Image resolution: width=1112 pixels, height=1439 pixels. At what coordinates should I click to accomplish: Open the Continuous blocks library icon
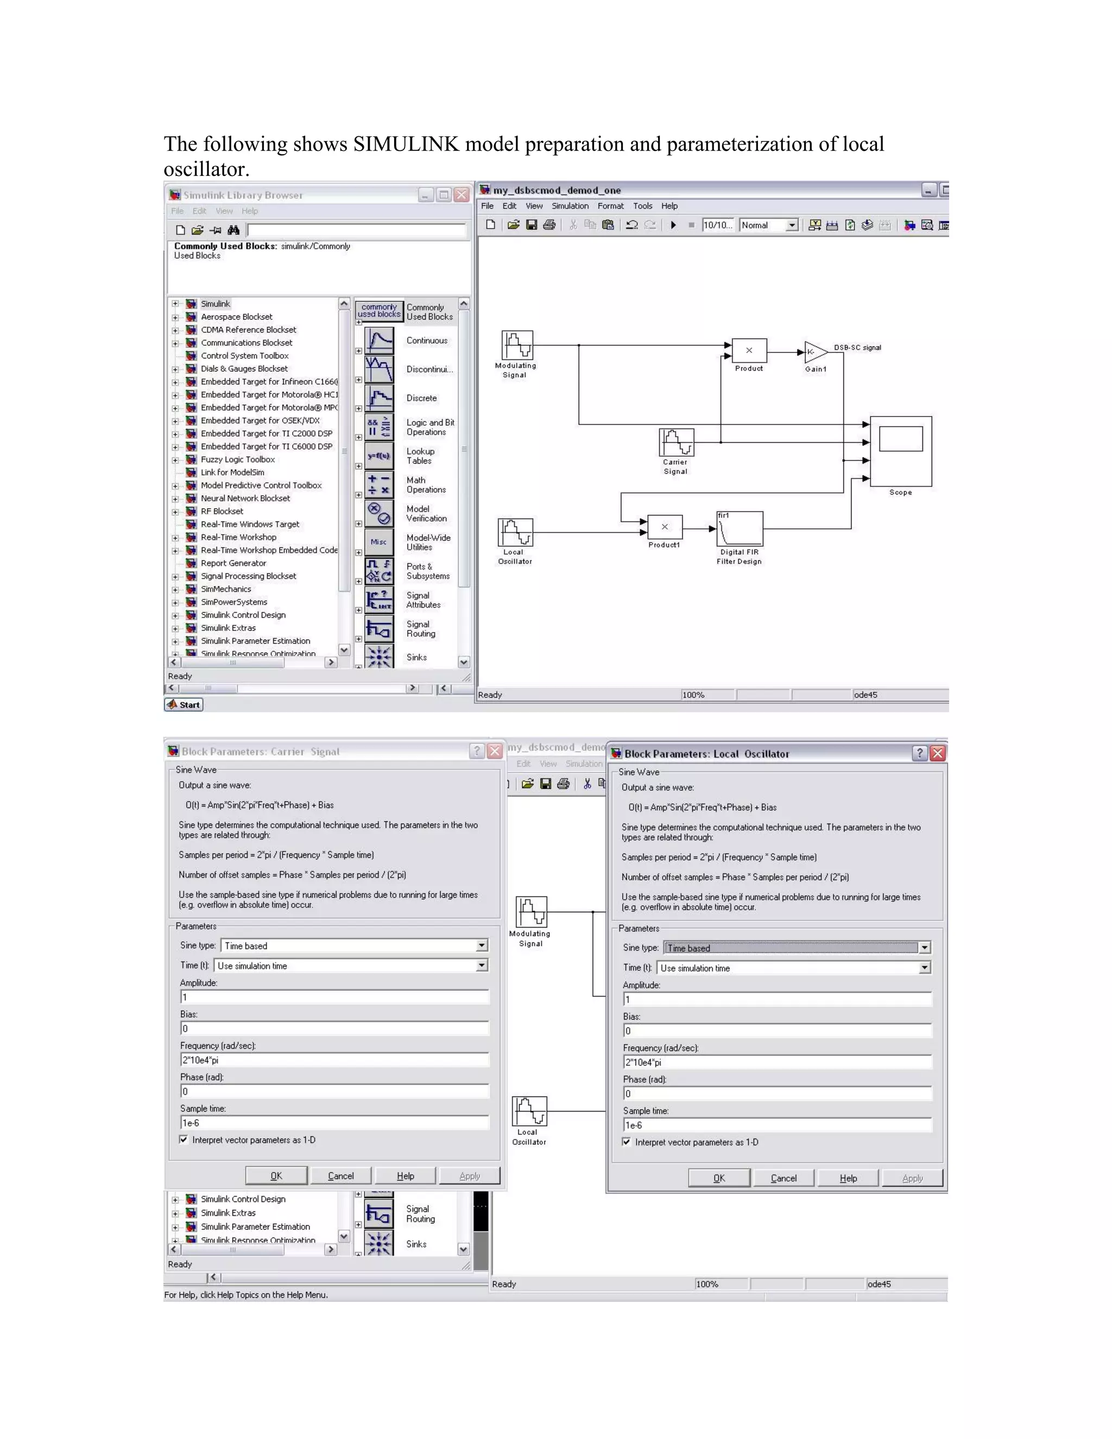point(379,340)
